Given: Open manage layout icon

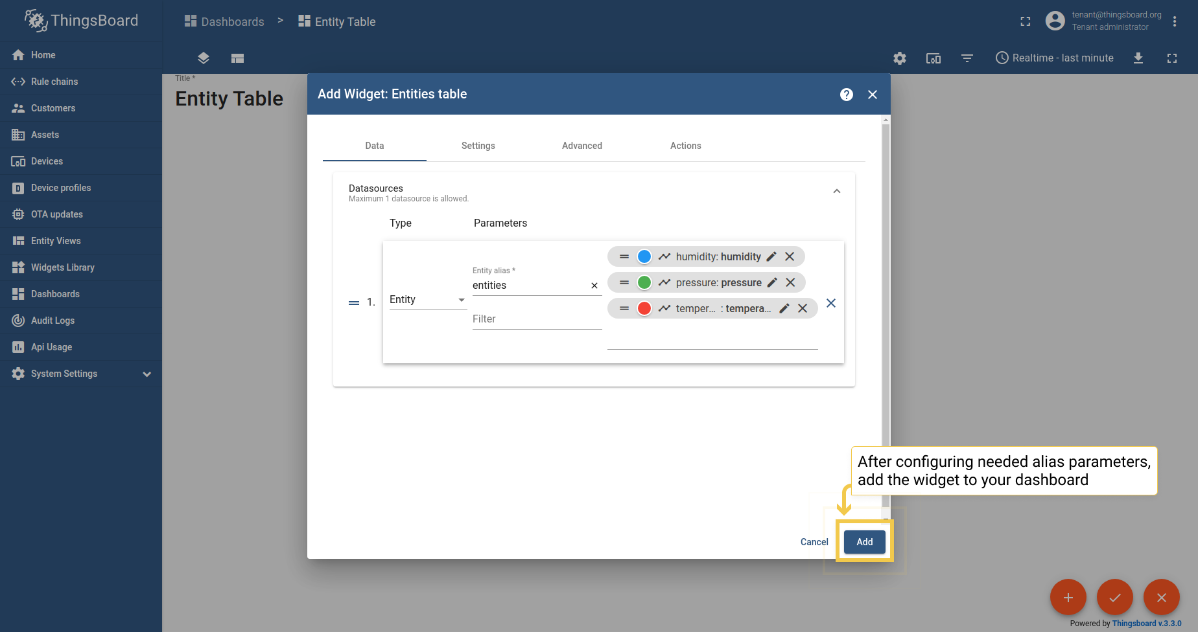Looking at the screenshot, I should pyautogui.click(x=237, y=58).
